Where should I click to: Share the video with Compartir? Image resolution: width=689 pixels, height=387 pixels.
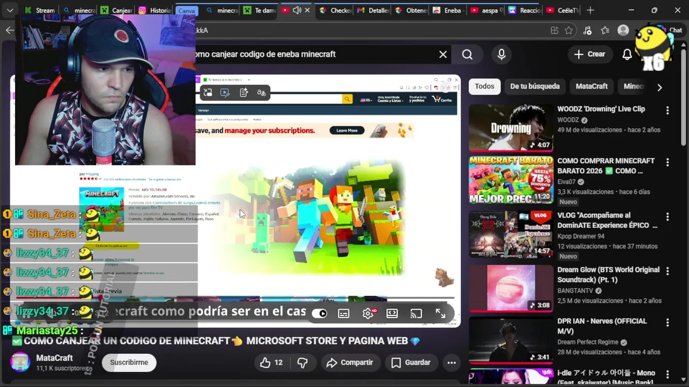(x=349, y=362)
